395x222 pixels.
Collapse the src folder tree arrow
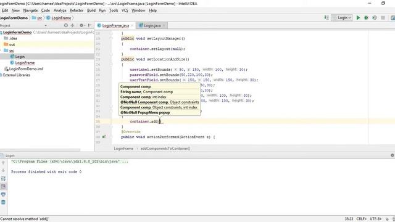pos(1,51)
